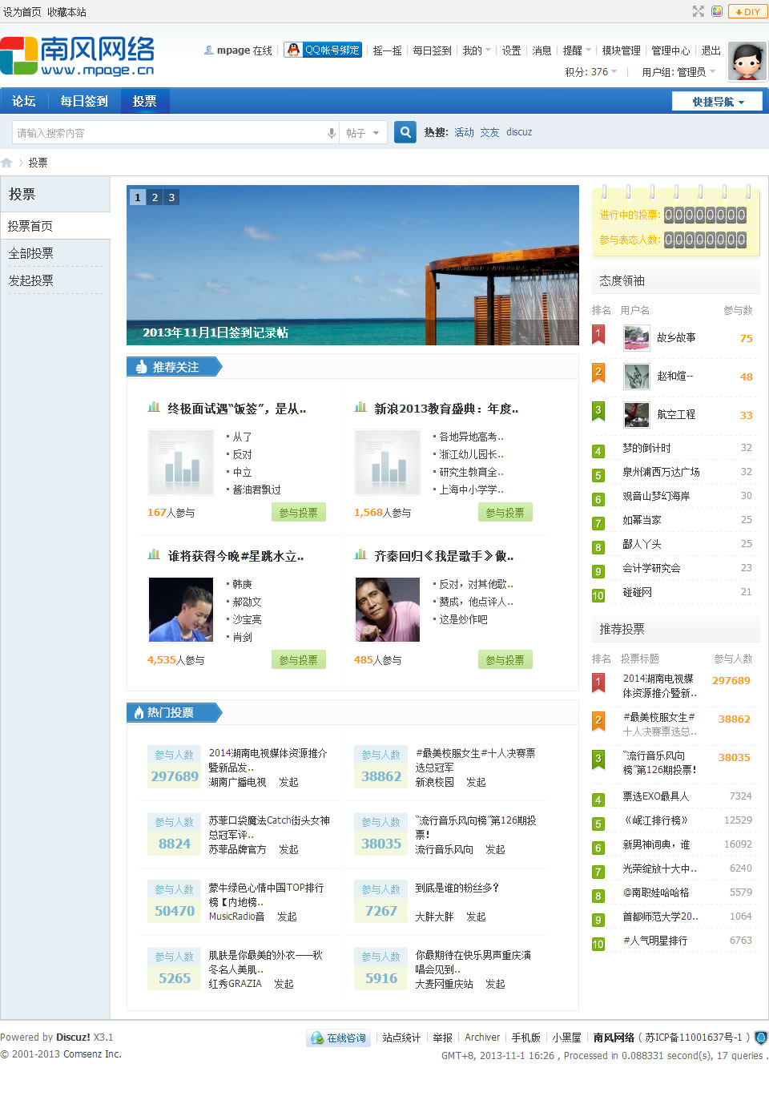Viewport: 769px width, 1104px height.
Task: Open the 帖子 search type dropdown
Action: [363, 133]
